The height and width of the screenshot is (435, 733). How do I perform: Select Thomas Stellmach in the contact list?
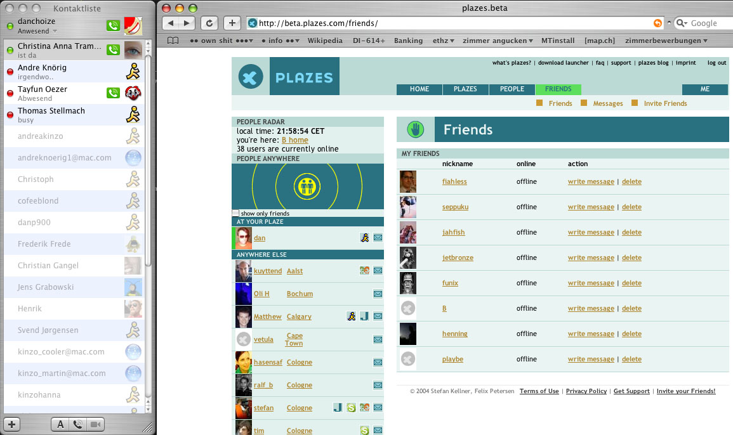point(74,115)
